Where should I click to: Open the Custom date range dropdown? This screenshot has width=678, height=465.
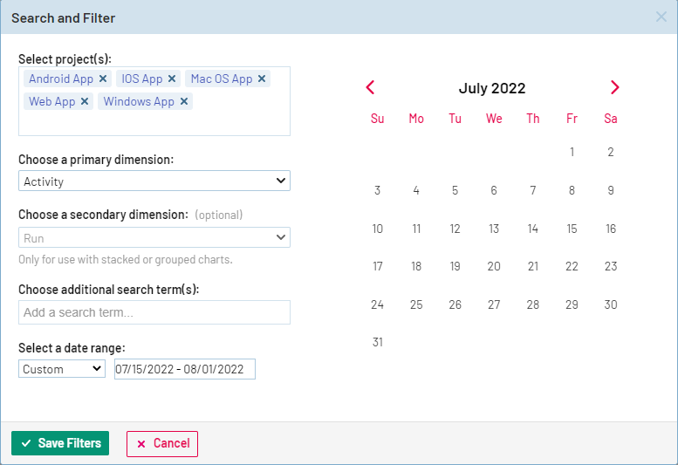click(62, 369)
